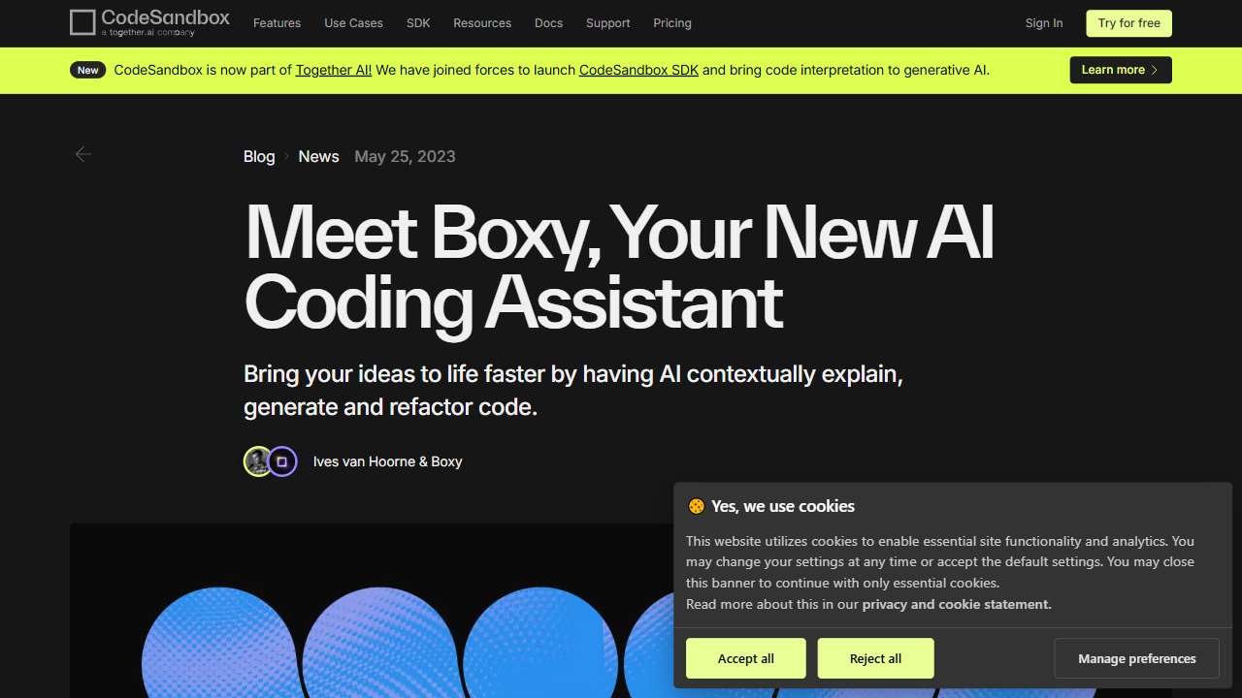The width and height of the screenshot is (1242, 698).
Task: Navigate to Support
Action: coord(607,23)
